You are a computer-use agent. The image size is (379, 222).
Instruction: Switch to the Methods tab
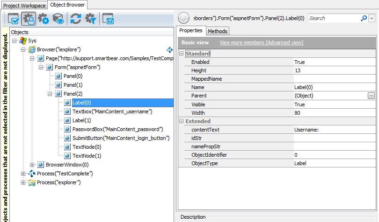(217, 31)
